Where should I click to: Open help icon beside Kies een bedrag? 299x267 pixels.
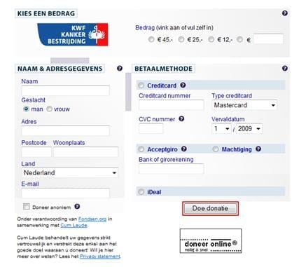[x=284, y=13]
